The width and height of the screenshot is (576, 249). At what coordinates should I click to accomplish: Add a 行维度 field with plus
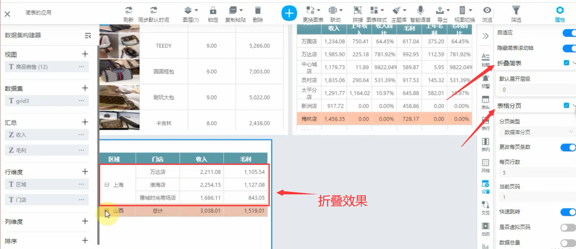(x=85, y=172)
